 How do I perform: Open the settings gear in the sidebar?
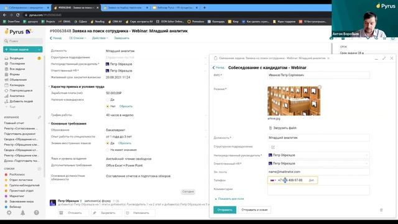coord(9,213)
